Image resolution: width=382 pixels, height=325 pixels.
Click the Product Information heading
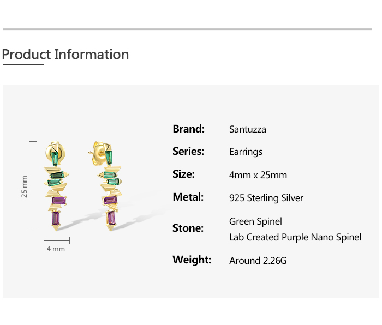[65, 55]
